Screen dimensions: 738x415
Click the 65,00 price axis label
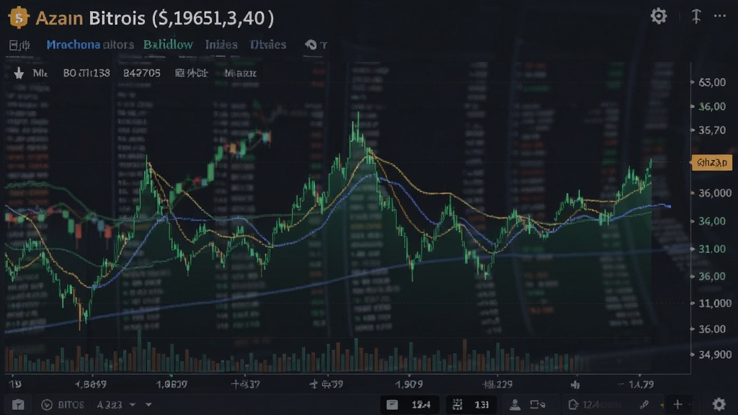click(711, 82)
